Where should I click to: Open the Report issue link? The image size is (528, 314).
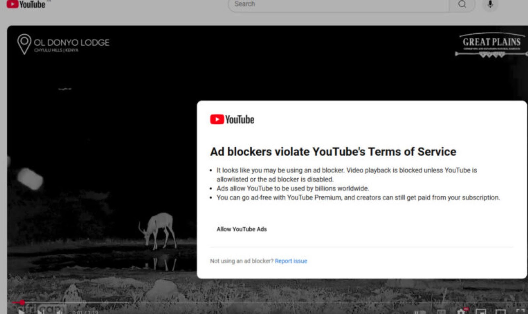click(291, 261)
